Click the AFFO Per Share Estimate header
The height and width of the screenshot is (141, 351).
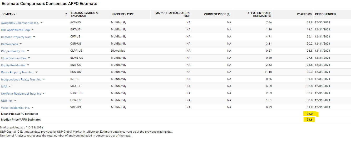259,14
